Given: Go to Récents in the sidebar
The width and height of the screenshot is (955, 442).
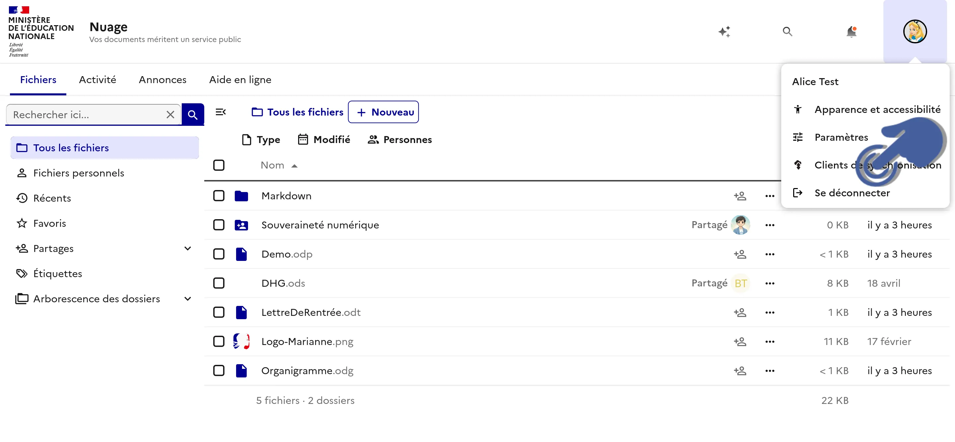Looking at the screenshot, I should (x=105, y=198).
